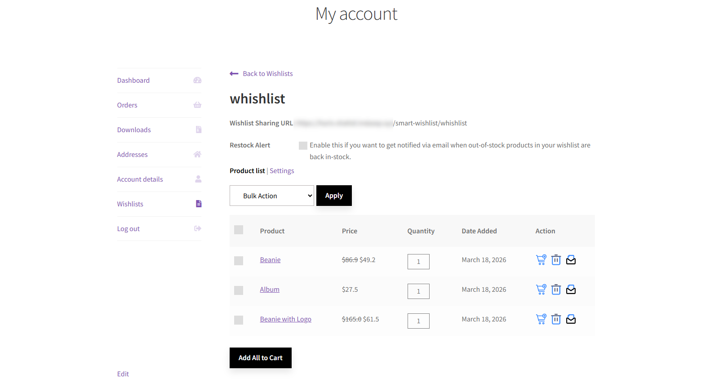Image resolution: width=710 pixels, height=388 pixels.
Task: Add Beanie to cart via cart icon
Action: (x=541, y=260)
